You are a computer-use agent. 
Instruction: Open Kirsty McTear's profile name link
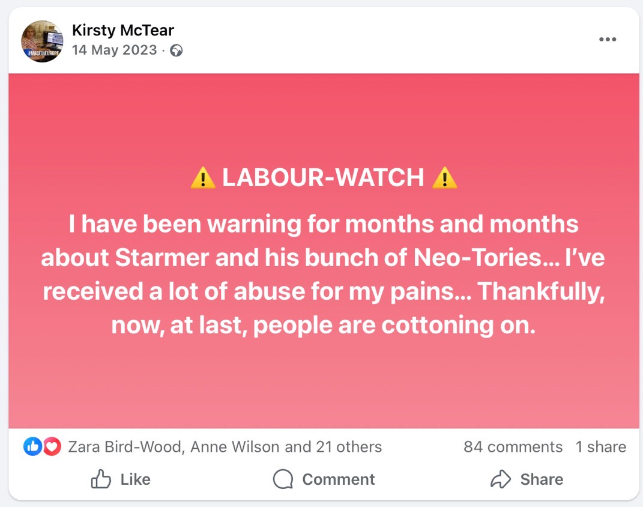coord(122,29)
